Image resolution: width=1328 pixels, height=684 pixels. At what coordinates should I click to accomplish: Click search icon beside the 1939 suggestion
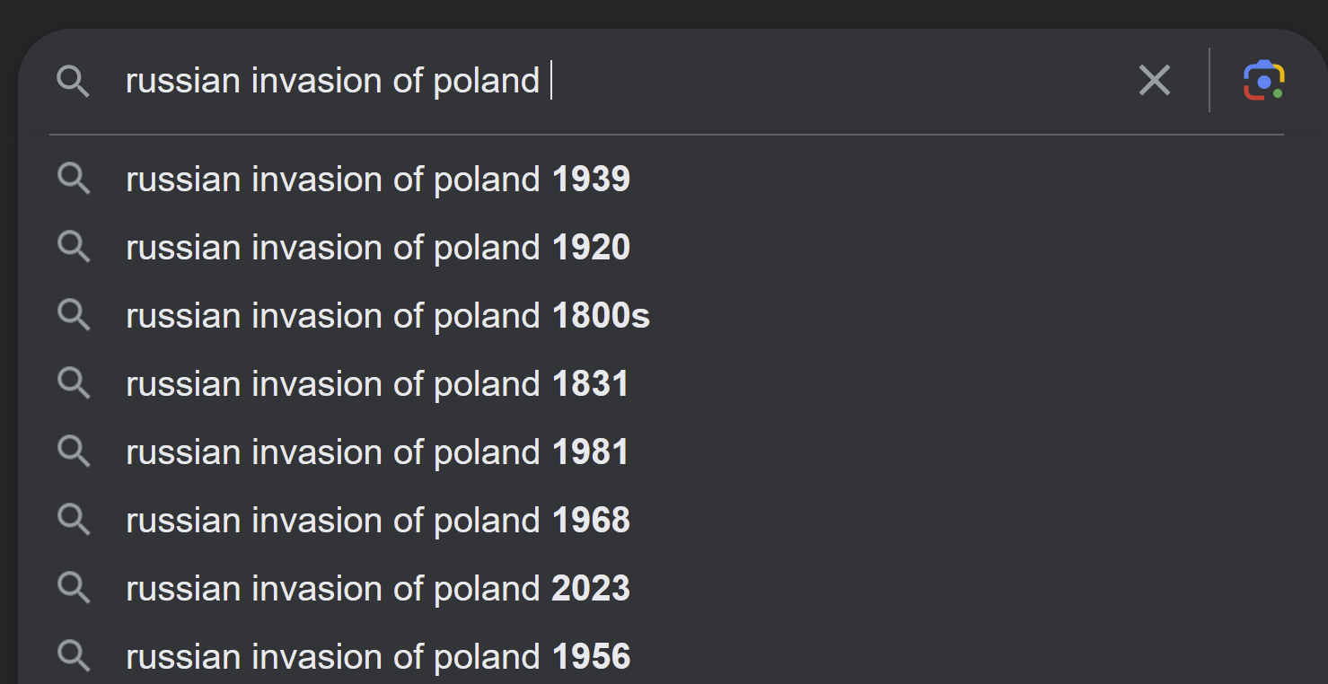pyautogui.click(x=74, y=179)
